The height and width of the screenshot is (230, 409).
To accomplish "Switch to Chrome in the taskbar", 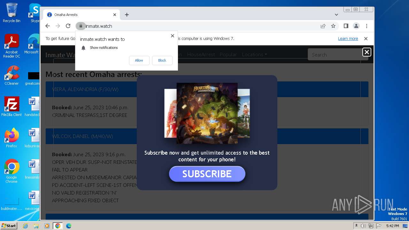I will pos(58,226).
